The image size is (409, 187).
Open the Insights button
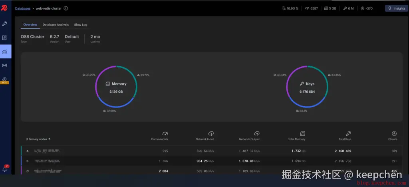pos(397,8)
